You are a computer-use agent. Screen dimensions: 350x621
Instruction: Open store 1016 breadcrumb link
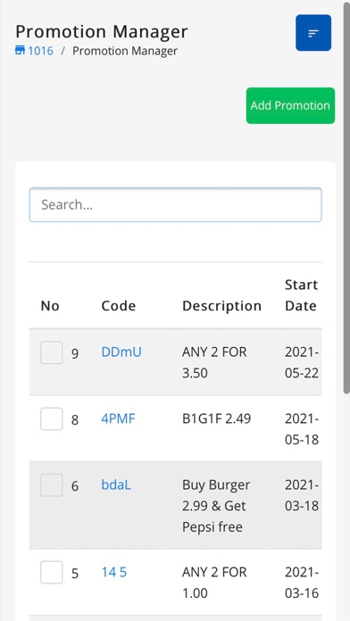pyautogui.click(x=40, y=51)
